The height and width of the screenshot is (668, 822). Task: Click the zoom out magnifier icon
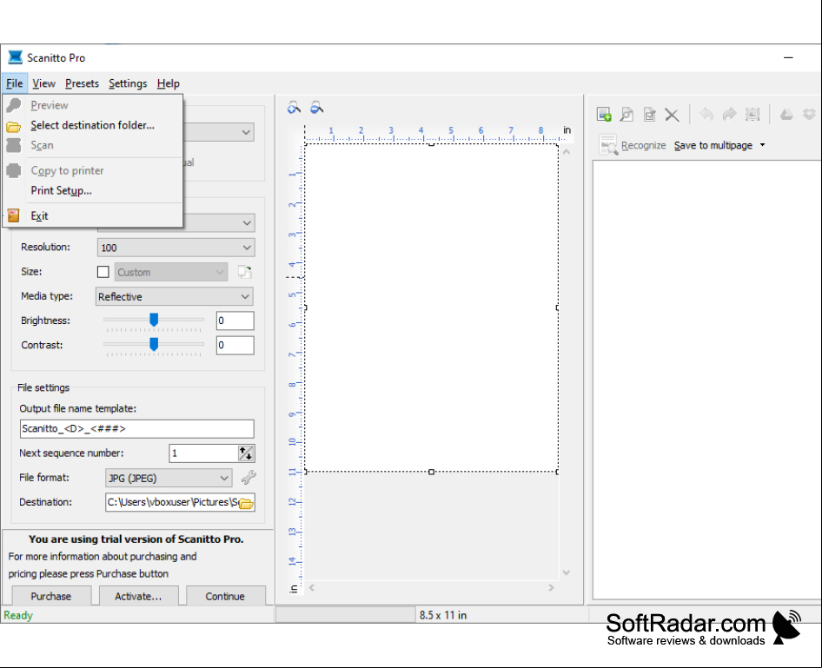[316, 109]
